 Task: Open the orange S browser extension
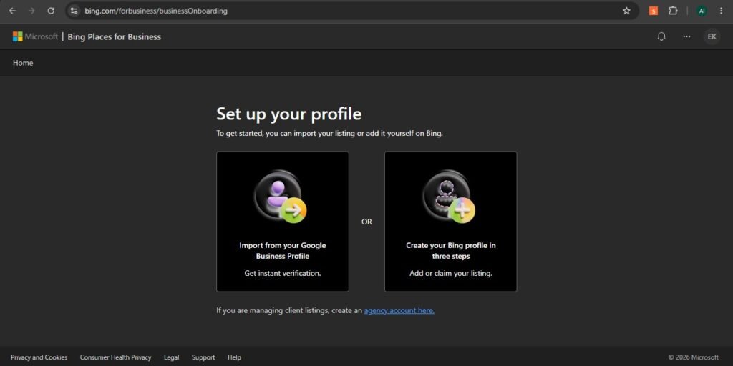pos(654,11)
